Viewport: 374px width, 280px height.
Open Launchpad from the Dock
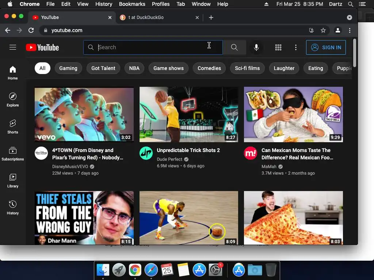[119, 270]
